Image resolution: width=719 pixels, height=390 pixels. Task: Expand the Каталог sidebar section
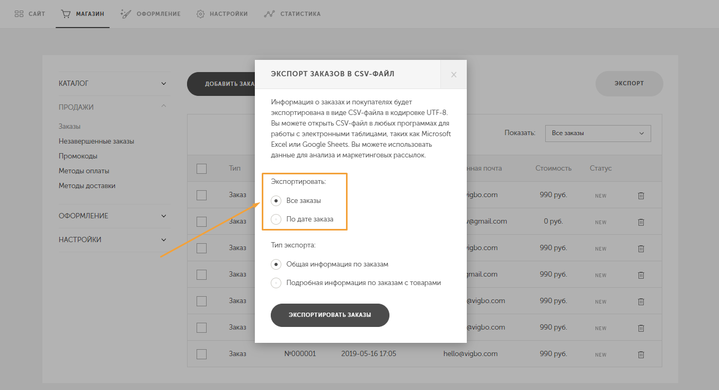click(112, 84)
